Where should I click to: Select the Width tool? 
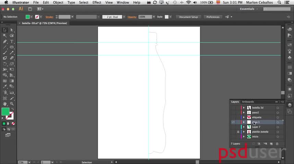[5, 69]
